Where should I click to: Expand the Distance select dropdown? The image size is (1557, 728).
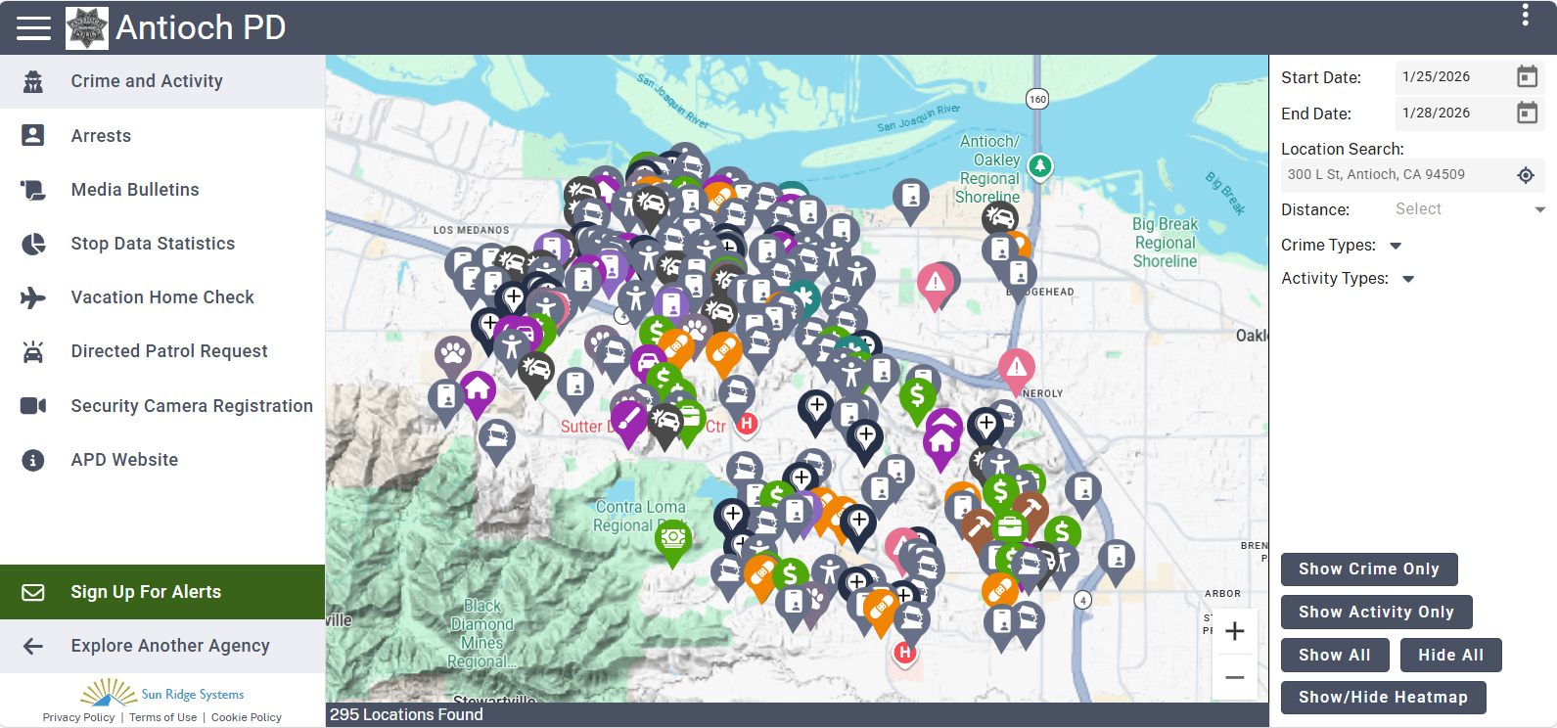pyautogui.click(x=1468, y=209)
